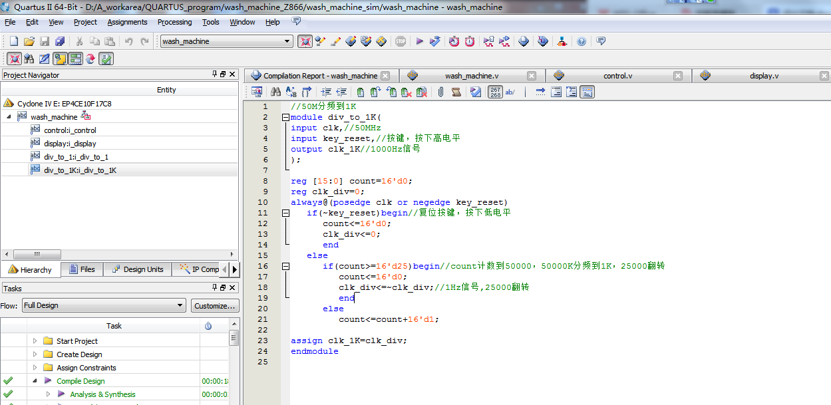The image size is (831, 405).
Task: Open the Flow Full Design dropdown
Action: [180, 305]
